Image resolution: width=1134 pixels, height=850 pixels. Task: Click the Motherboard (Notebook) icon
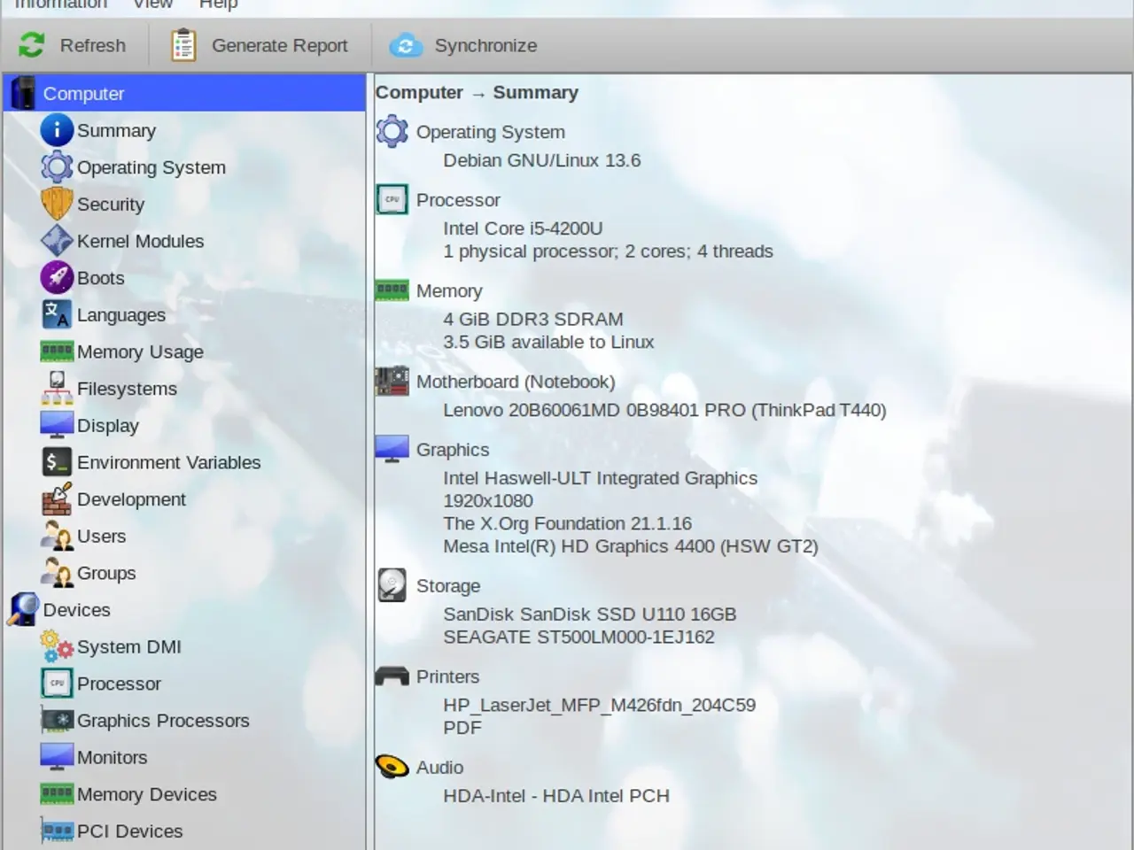(x=392, y=381)
